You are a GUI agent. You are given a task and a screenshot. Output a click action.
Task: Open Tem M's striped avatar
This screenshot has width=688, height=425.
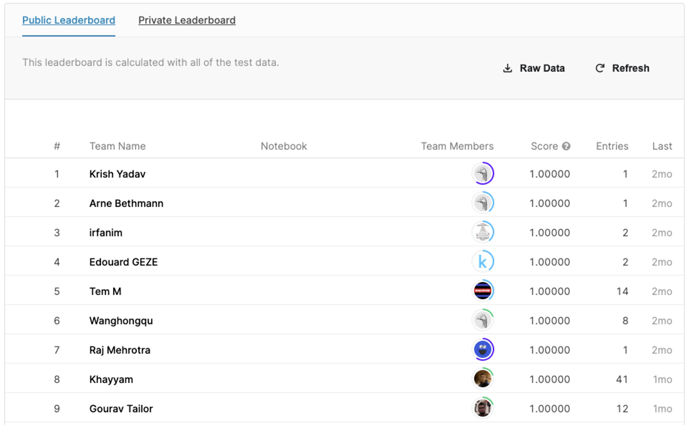point(483,291)
